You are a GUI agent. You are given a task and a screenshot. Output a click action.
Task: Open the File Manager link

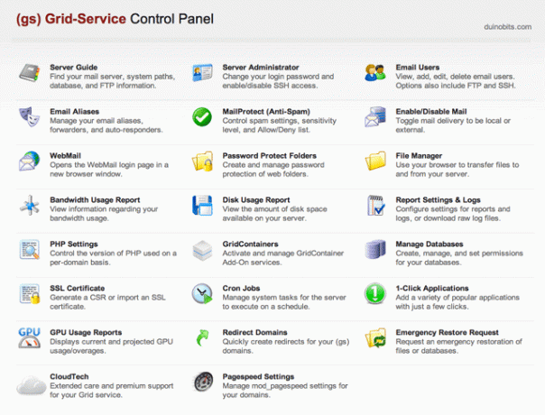[419, 156]
